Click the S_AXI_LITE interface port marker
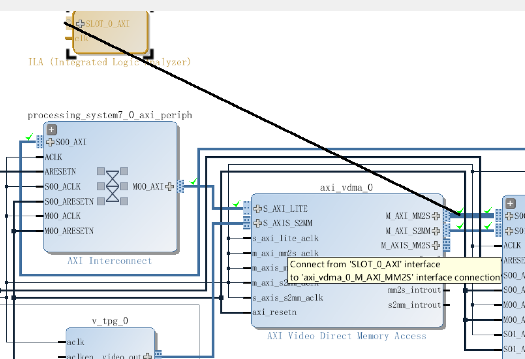Viewport: 525px width, 359px height. (x=247, y=208)
